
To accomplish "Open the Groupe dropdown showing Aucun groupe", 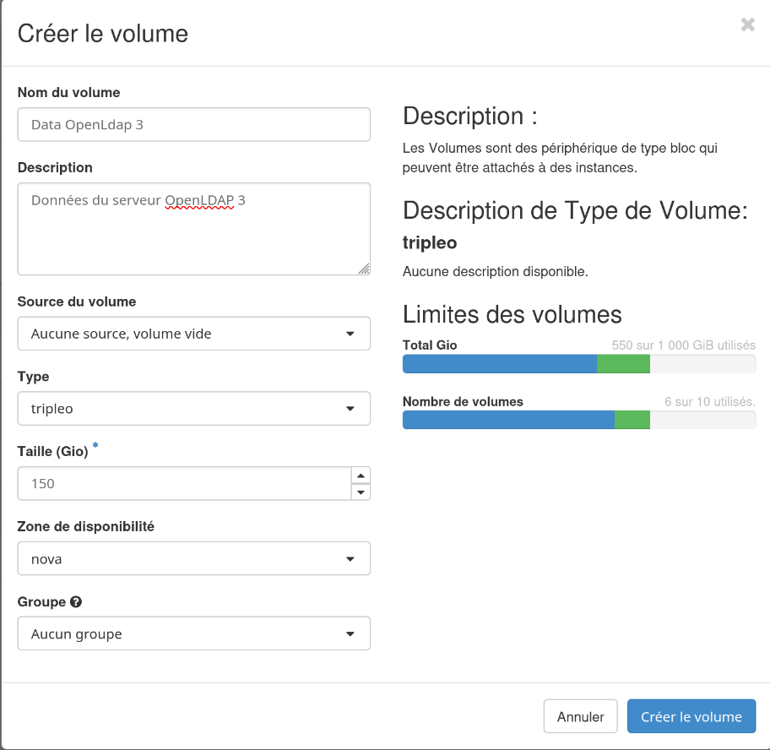I will 193,633.
